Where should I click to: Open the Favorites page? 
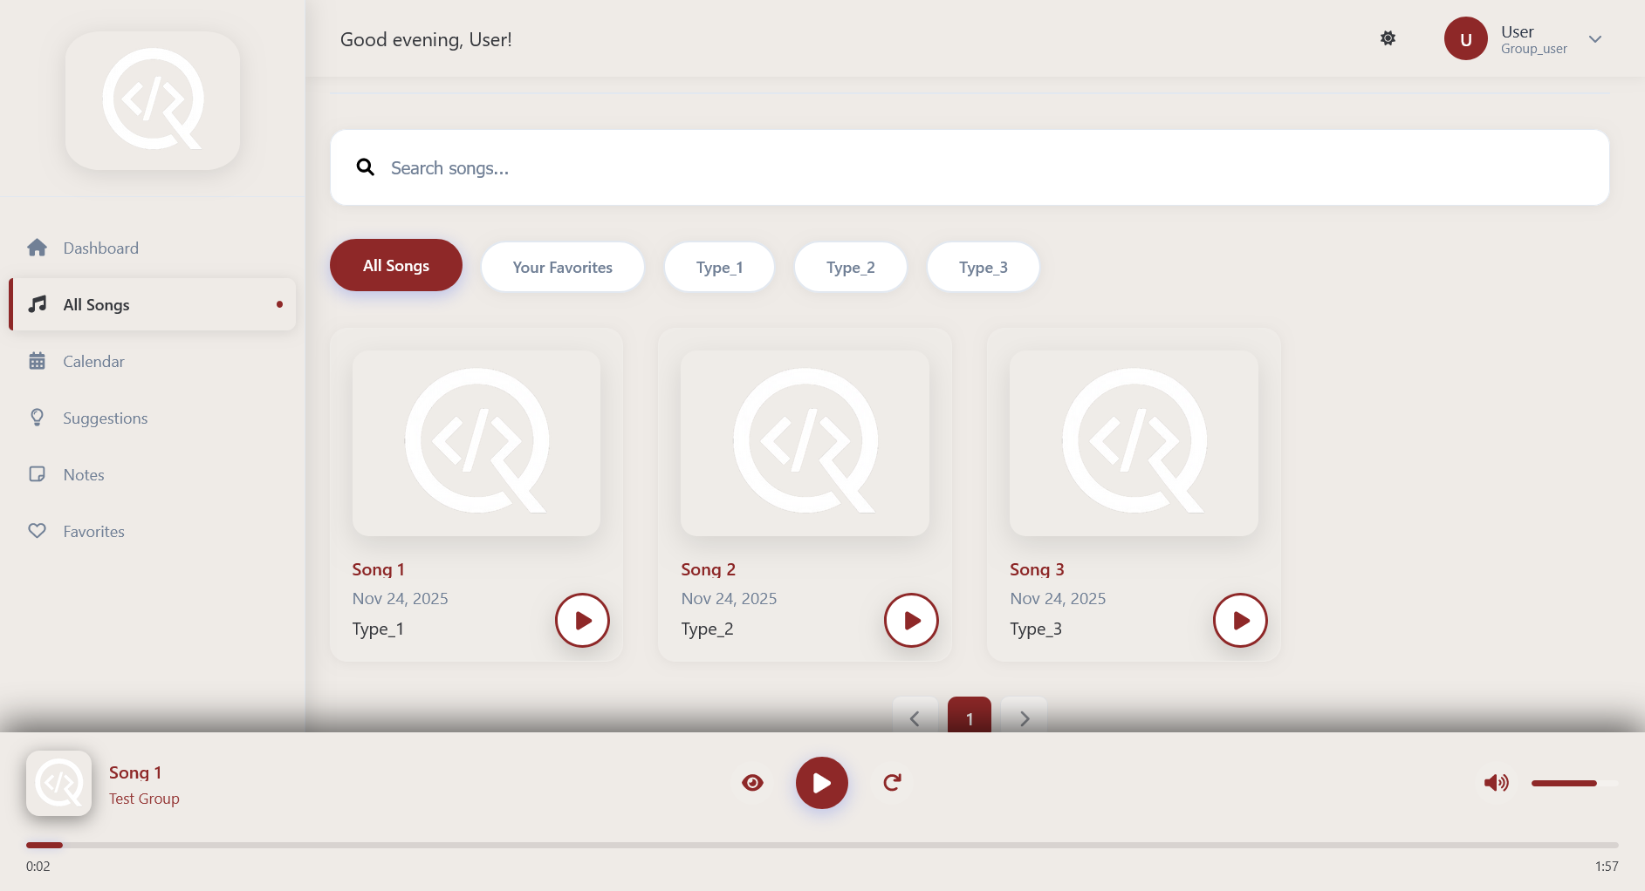[93, 531]
